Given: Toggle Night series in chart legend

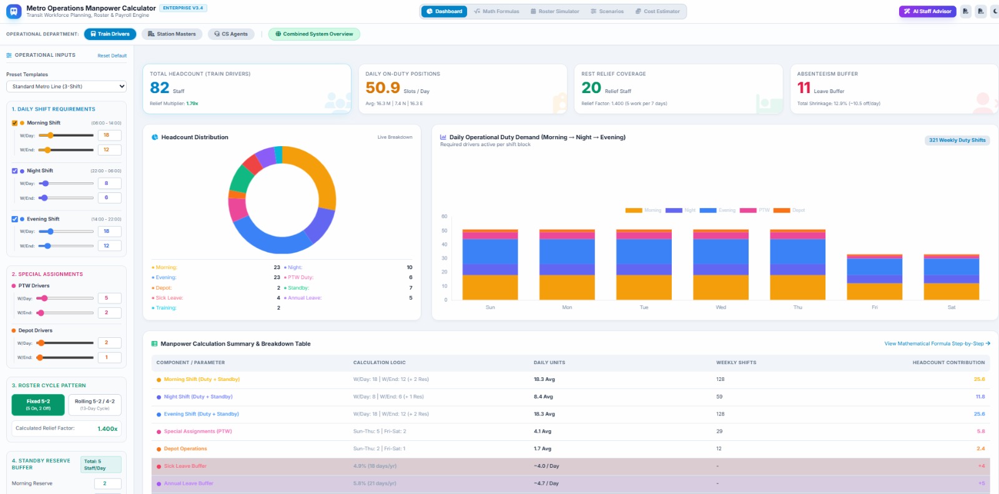Looking at the screenshot, I should (681, 210).
